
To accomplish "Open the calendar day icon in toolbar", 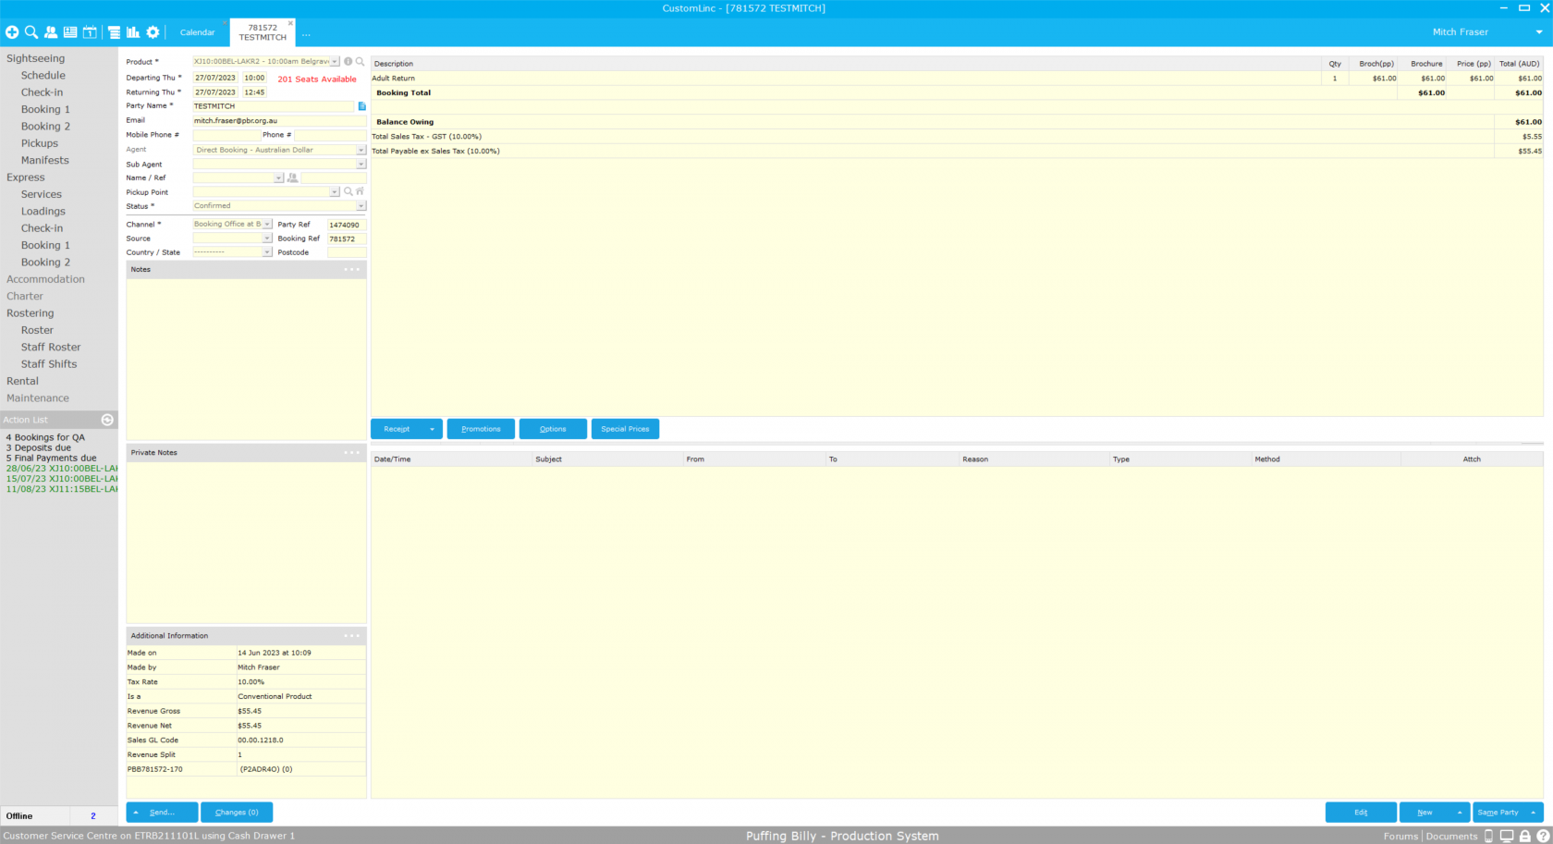I will point(90,32).
